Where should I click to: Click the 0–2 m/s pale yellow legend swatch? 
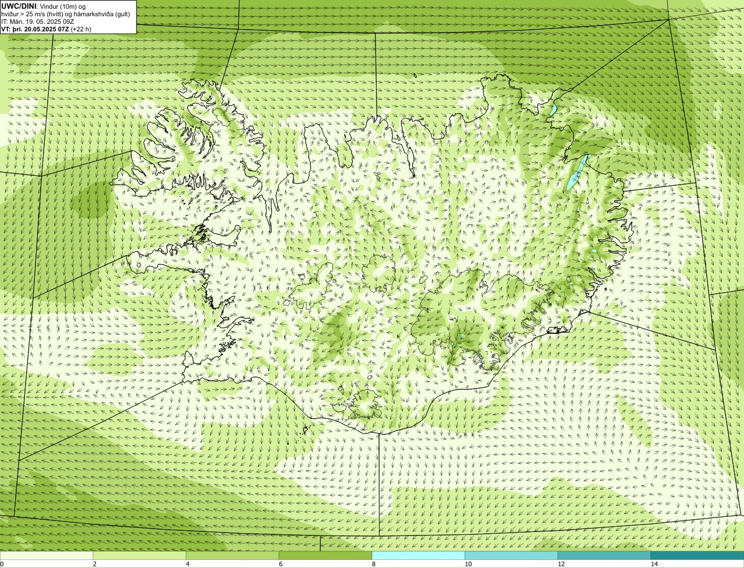point(46,555)
